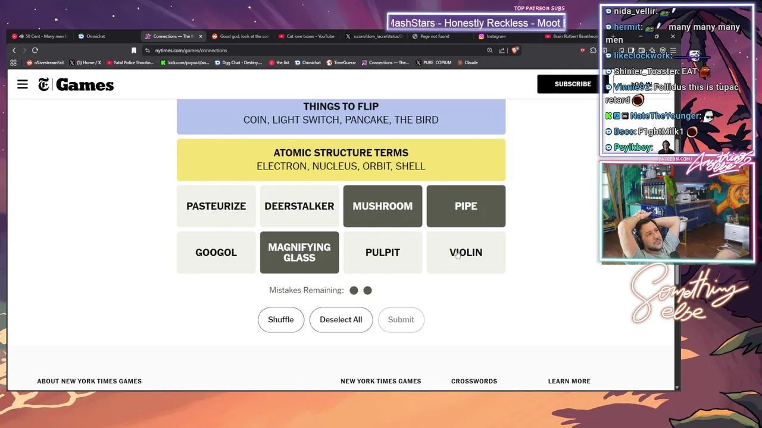Open the PURE COPIUM bookmark

pos(433,62)
